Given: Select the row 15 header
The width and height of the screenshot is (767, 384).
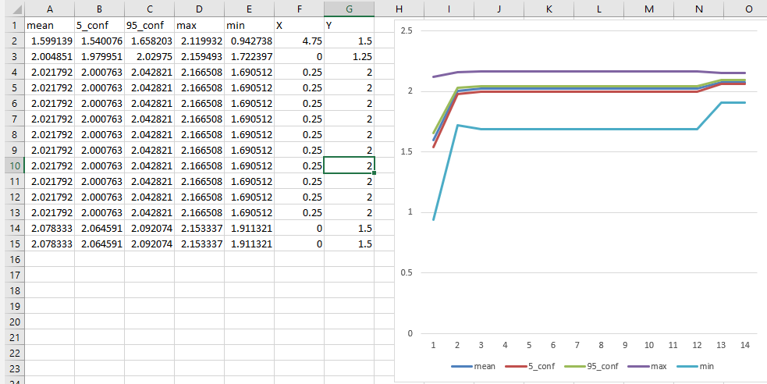Looking at the screenshot, I should 12,244.
